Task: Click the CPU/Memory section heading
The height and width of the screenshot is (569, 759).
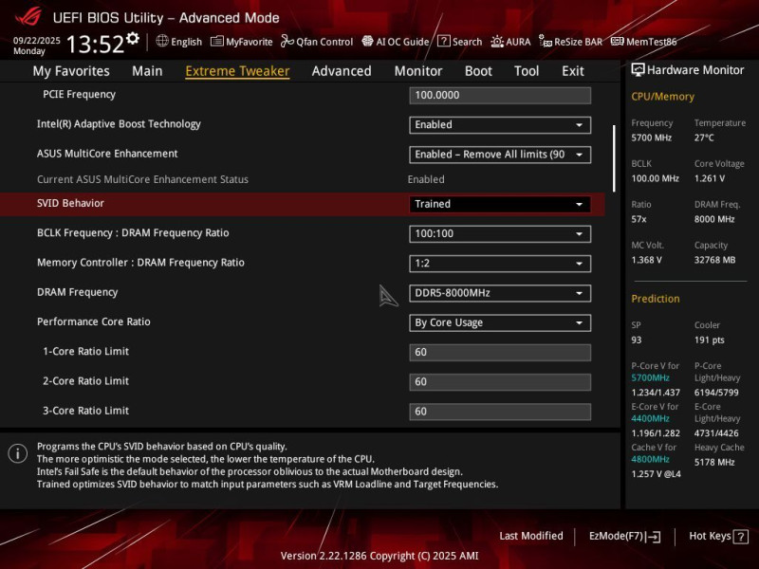Action: pyautogui.click(x=662, y=97)
